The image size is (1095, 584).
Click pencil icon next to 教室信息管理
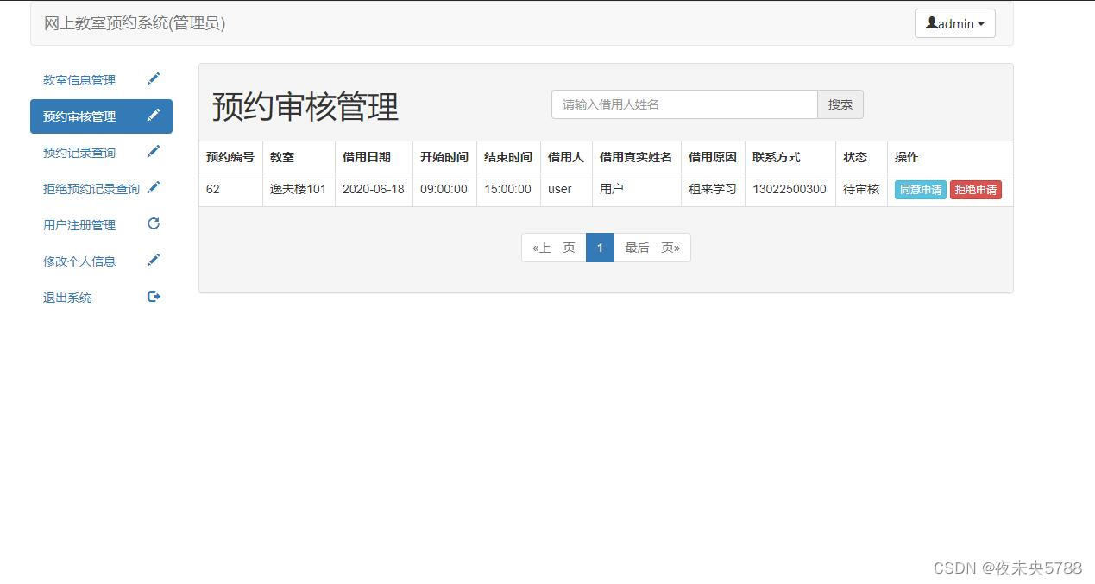pos(154,79)
